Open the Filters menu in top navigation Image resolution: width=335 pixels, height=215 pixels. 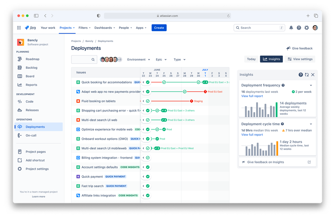click(x=85, y=28)
